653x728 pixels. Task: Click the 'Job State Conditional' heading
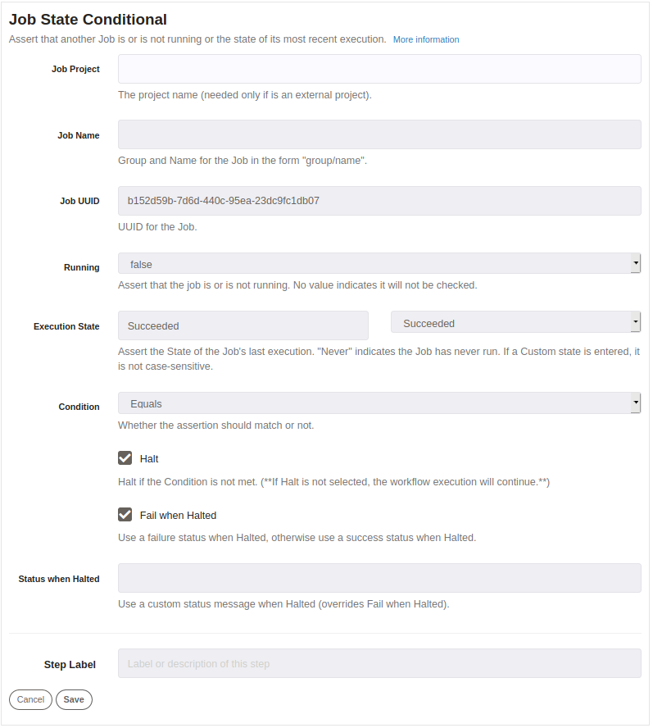tap(88, 20)
